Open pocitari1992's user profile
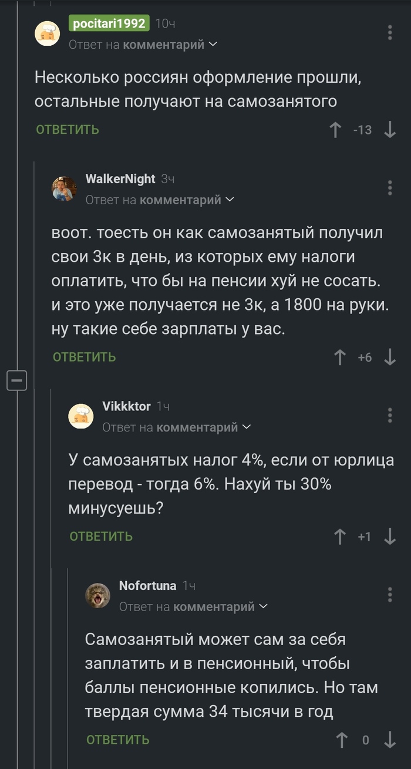The image size is (411, 769). tap(109, 23)
